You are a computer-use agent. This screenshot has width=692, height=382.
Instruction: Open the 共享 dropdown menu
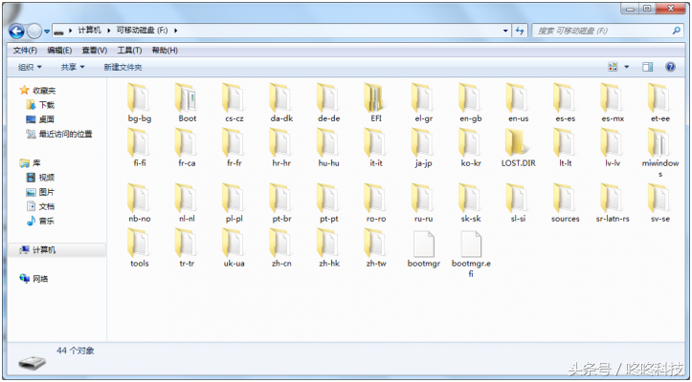(73, 67)
